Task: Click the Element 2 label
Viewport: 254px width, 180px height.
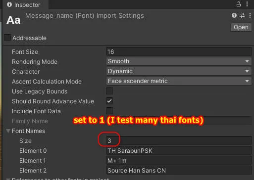Action: pyautogui.click(x=33, y=171)
